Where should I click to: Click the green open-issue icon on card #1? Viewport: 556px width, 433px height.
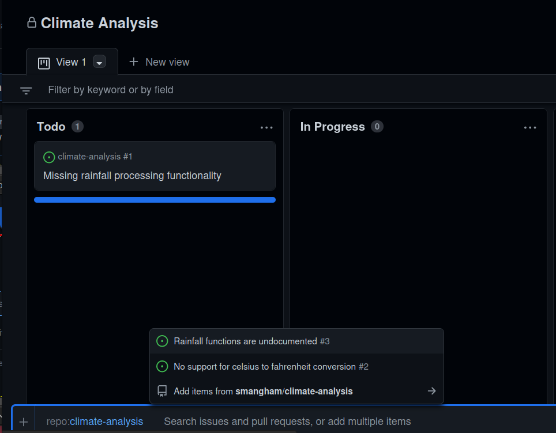49,157
